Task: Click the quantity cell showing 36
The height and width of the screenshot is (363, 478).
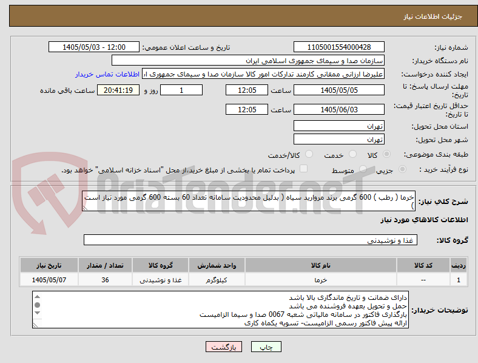Action: (105, 280)
